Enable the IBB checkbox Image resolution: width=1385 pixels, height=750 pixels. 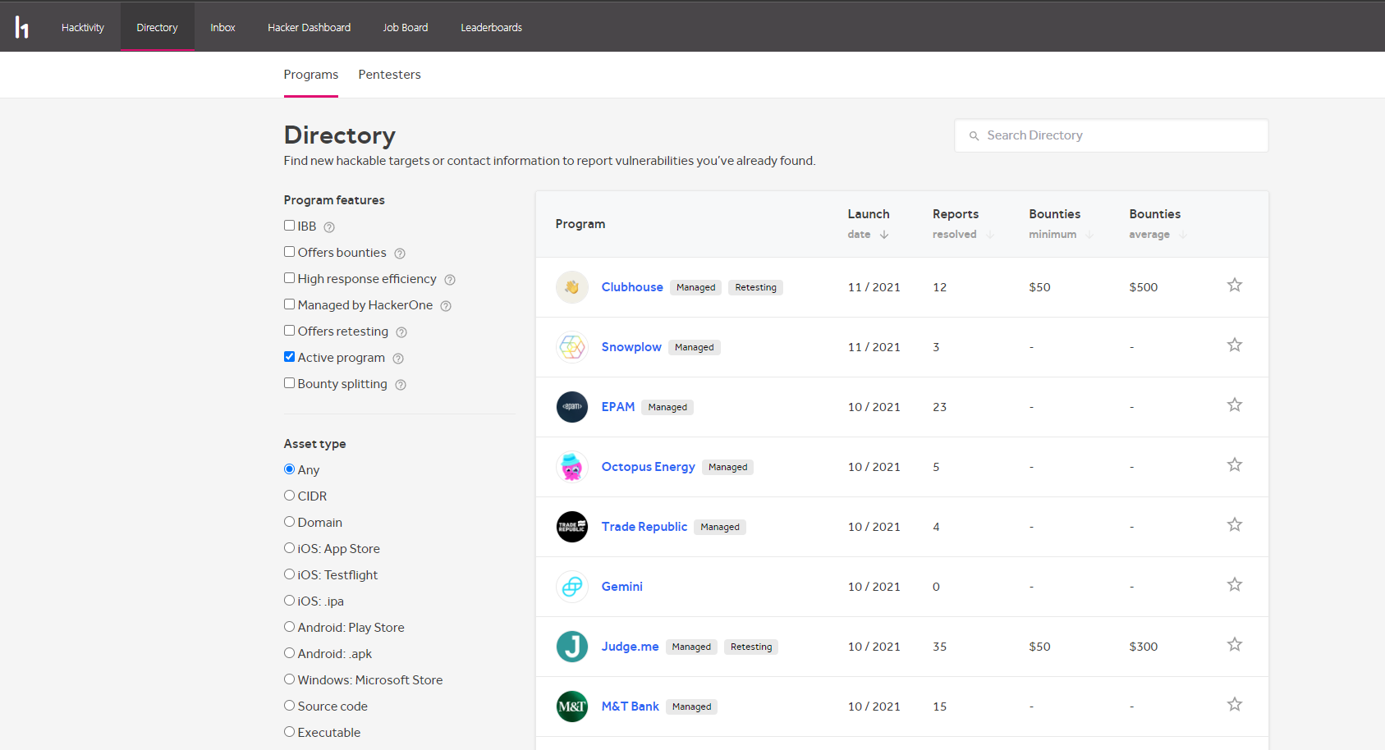pyautogui.click(x=289, y=226)
